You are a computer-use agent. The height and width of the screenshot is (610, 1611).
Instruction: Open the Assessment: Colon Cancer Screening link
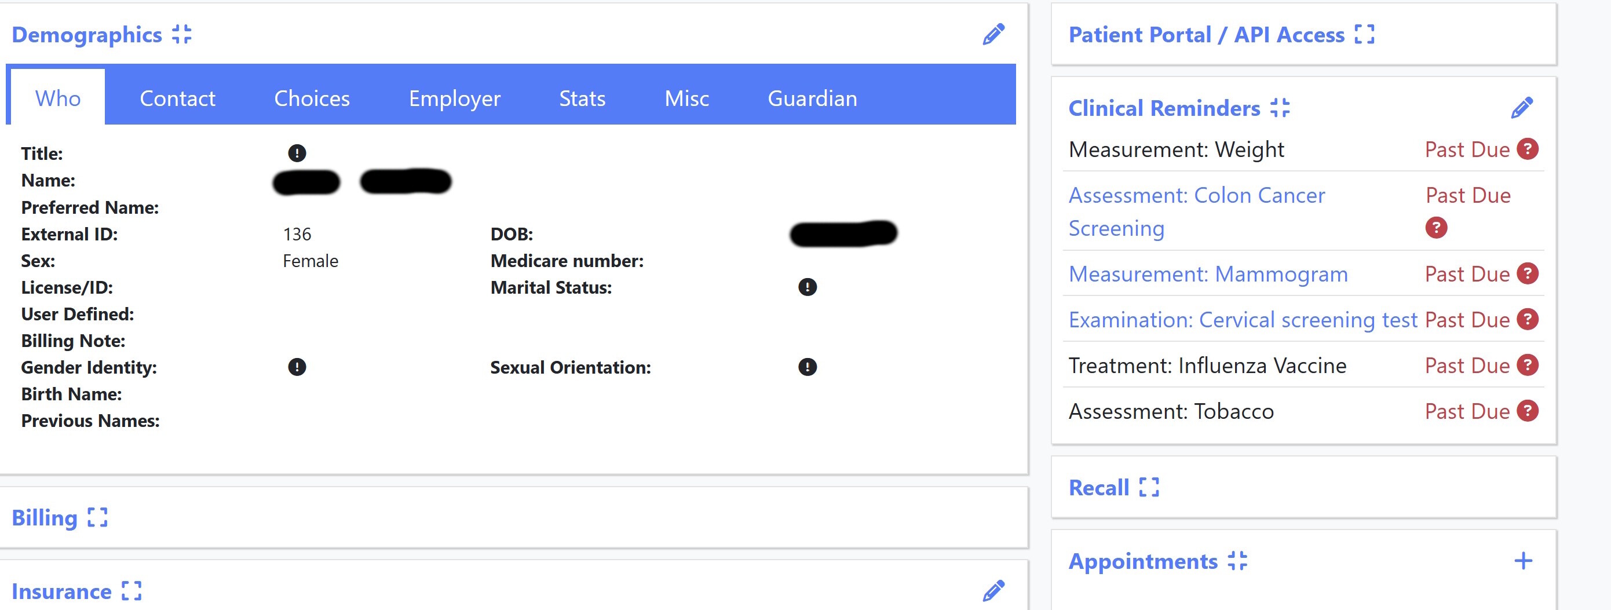(1196, 211)
